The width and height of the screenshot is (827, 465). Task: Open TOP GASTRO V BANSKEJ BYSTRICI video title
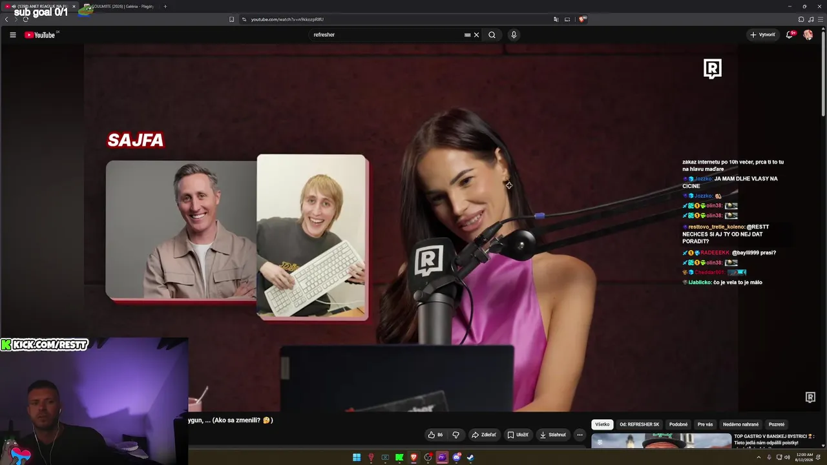click(x=774, y=440)
